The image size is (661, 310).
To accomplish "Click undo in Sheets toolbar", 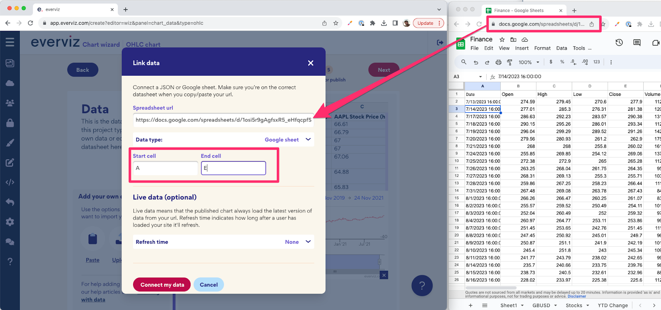I will click(476, 62).
